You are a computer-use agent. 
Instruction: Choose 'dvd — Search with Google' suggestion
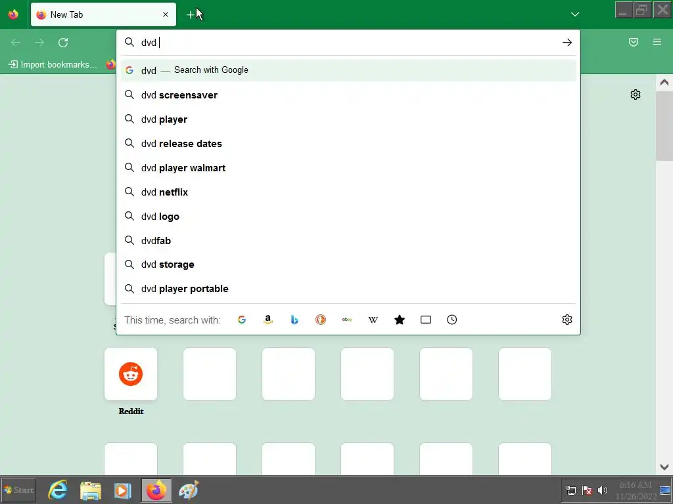pos(348,70)
